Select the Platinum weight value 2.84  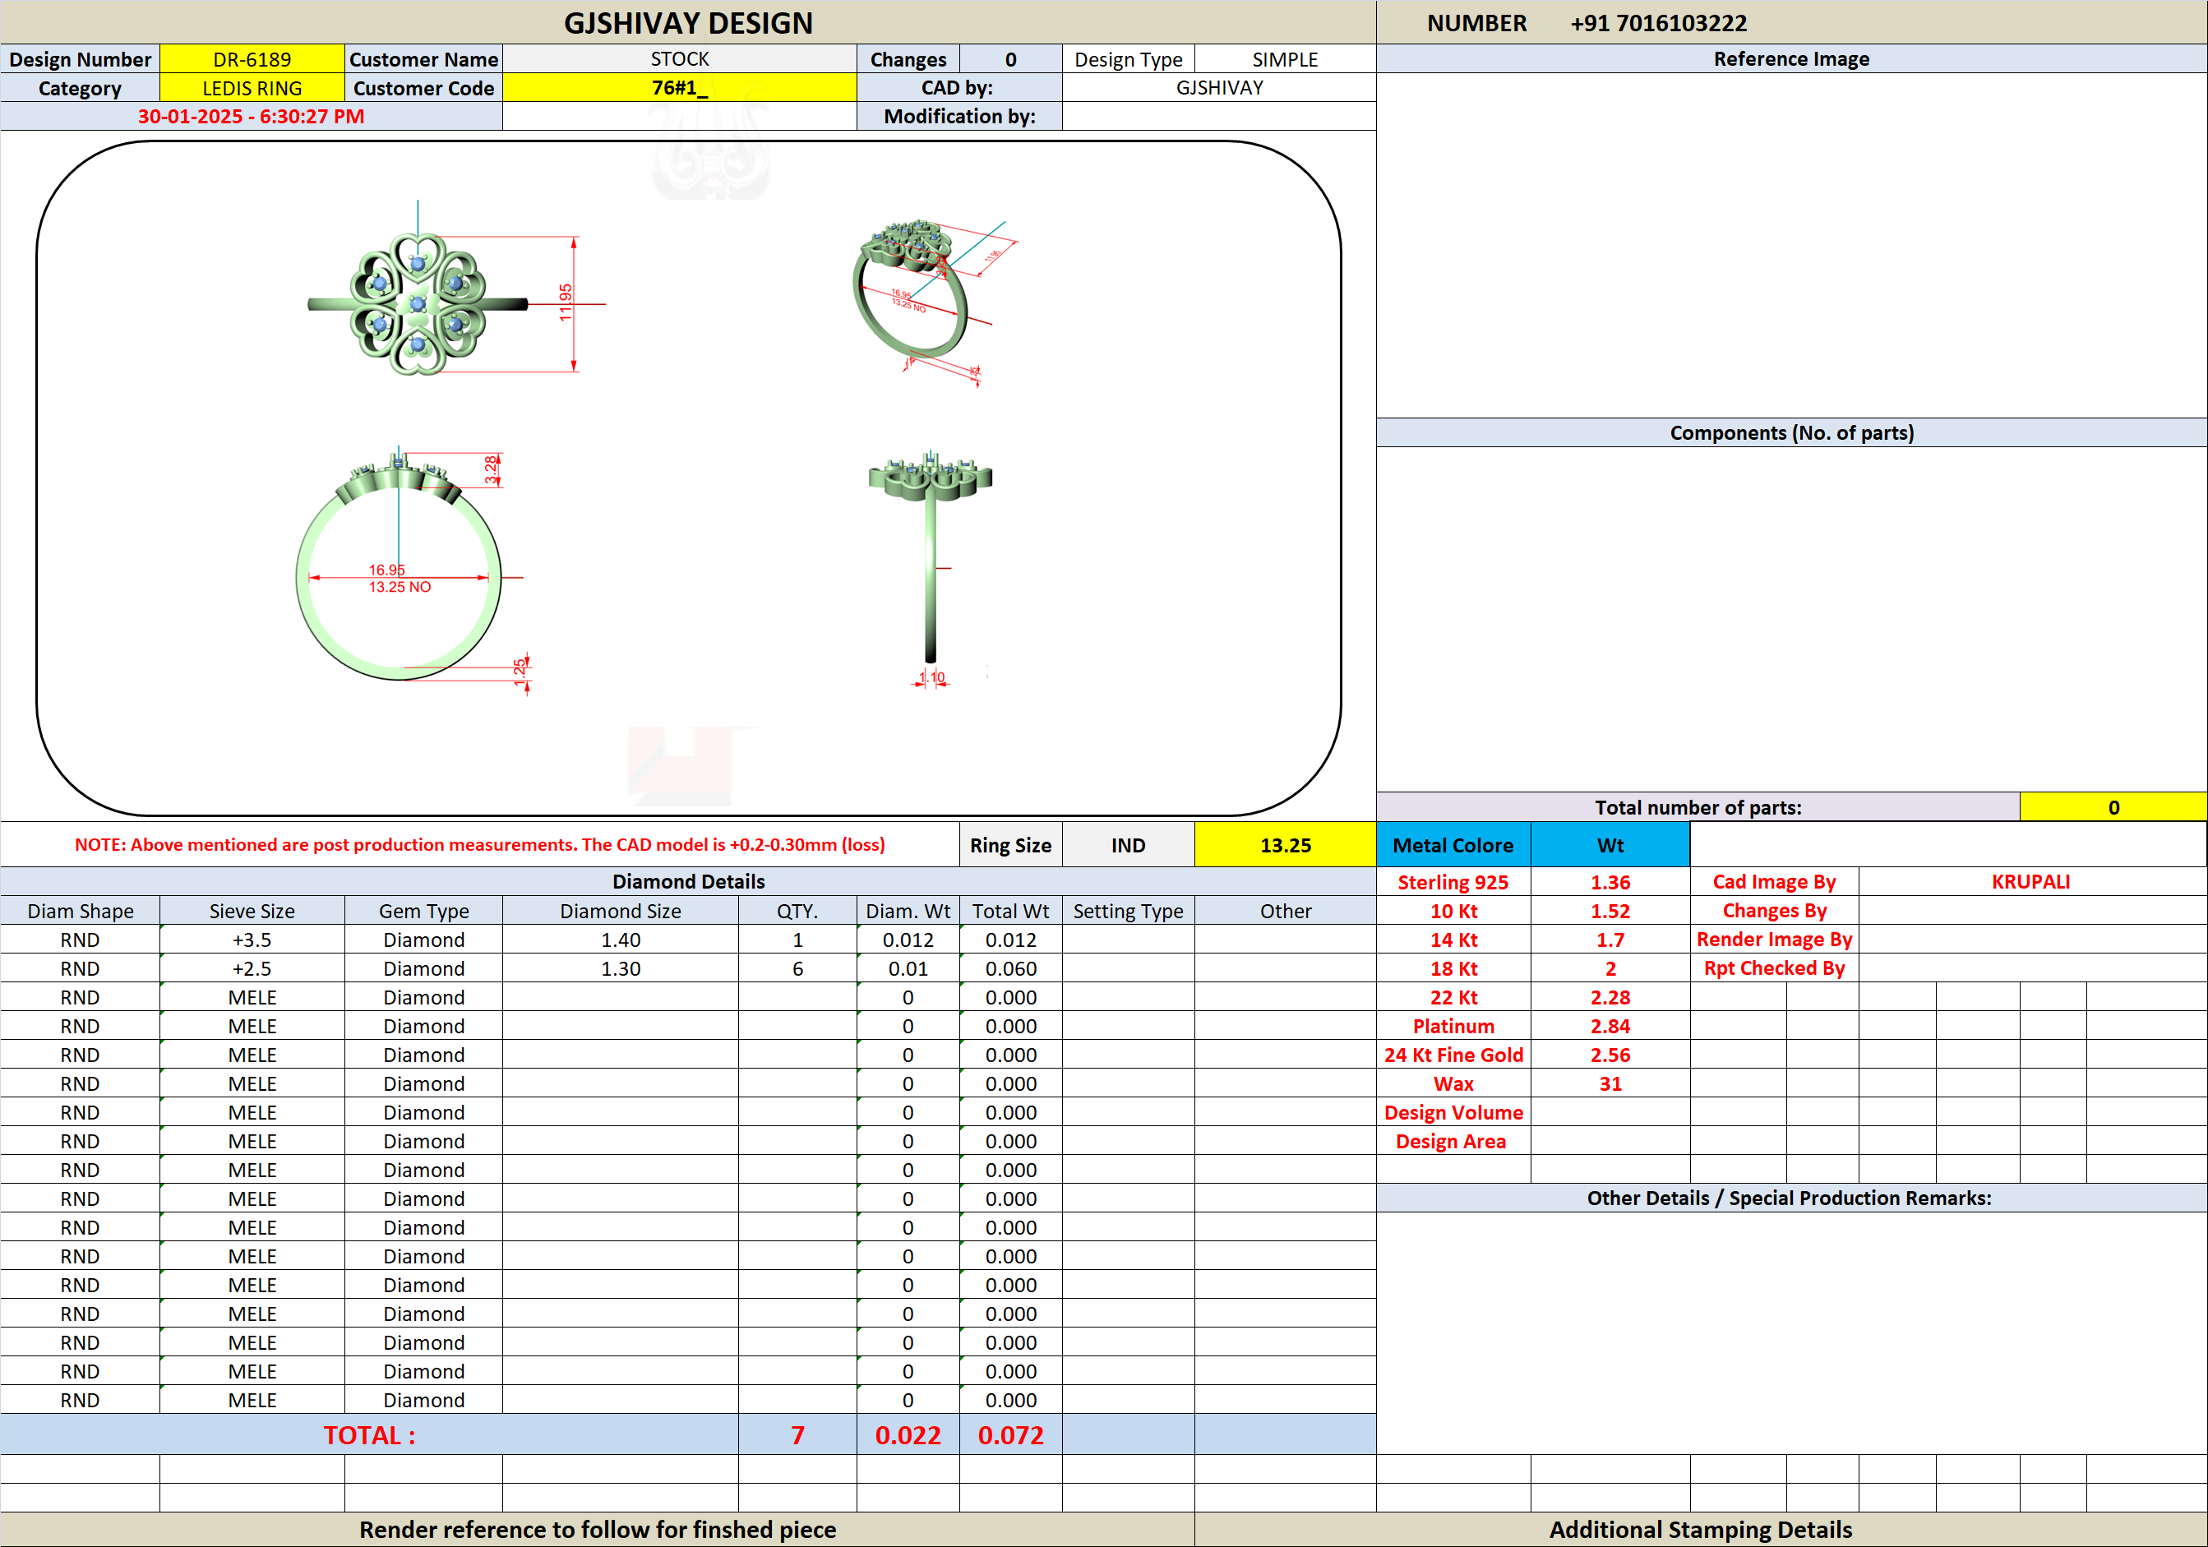click(1610, 1026)
